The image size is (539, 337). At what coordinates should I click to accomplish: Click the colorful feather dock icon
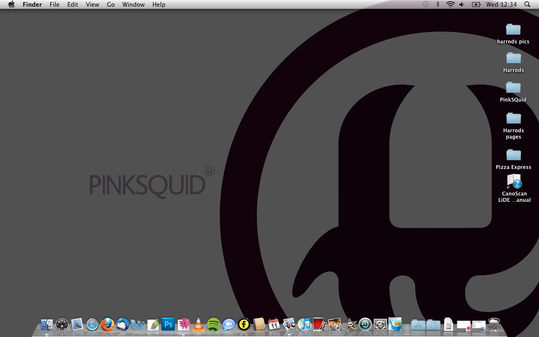[153, 324]
